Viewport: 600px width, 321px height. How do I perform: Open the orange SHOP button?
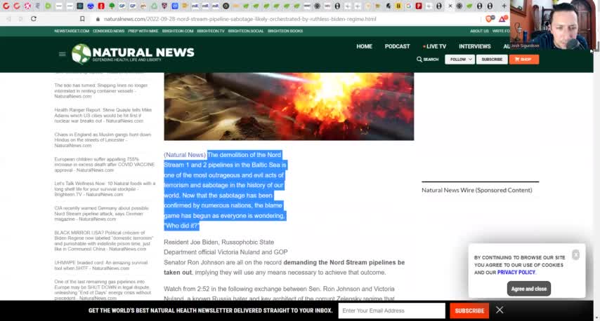pyautogui.click(x=523, y=60)
